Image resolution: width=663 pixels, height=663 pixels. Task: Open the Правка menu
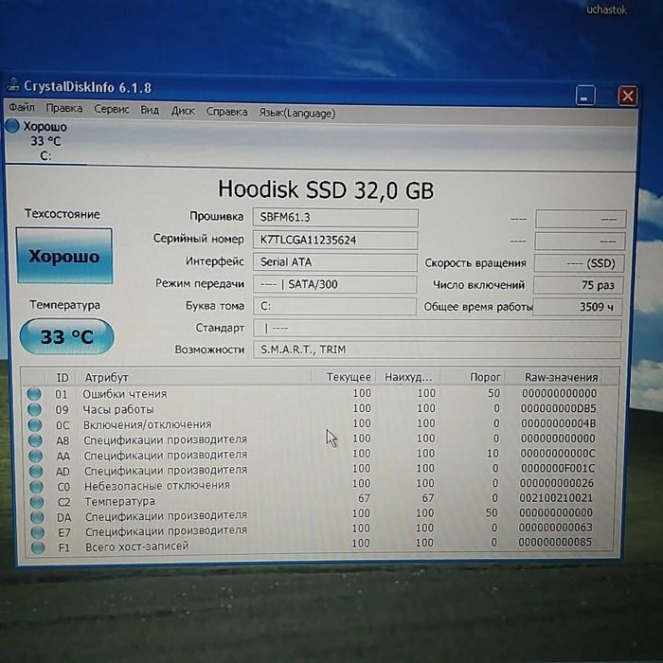pyautogui.click(x=64, y=108)
